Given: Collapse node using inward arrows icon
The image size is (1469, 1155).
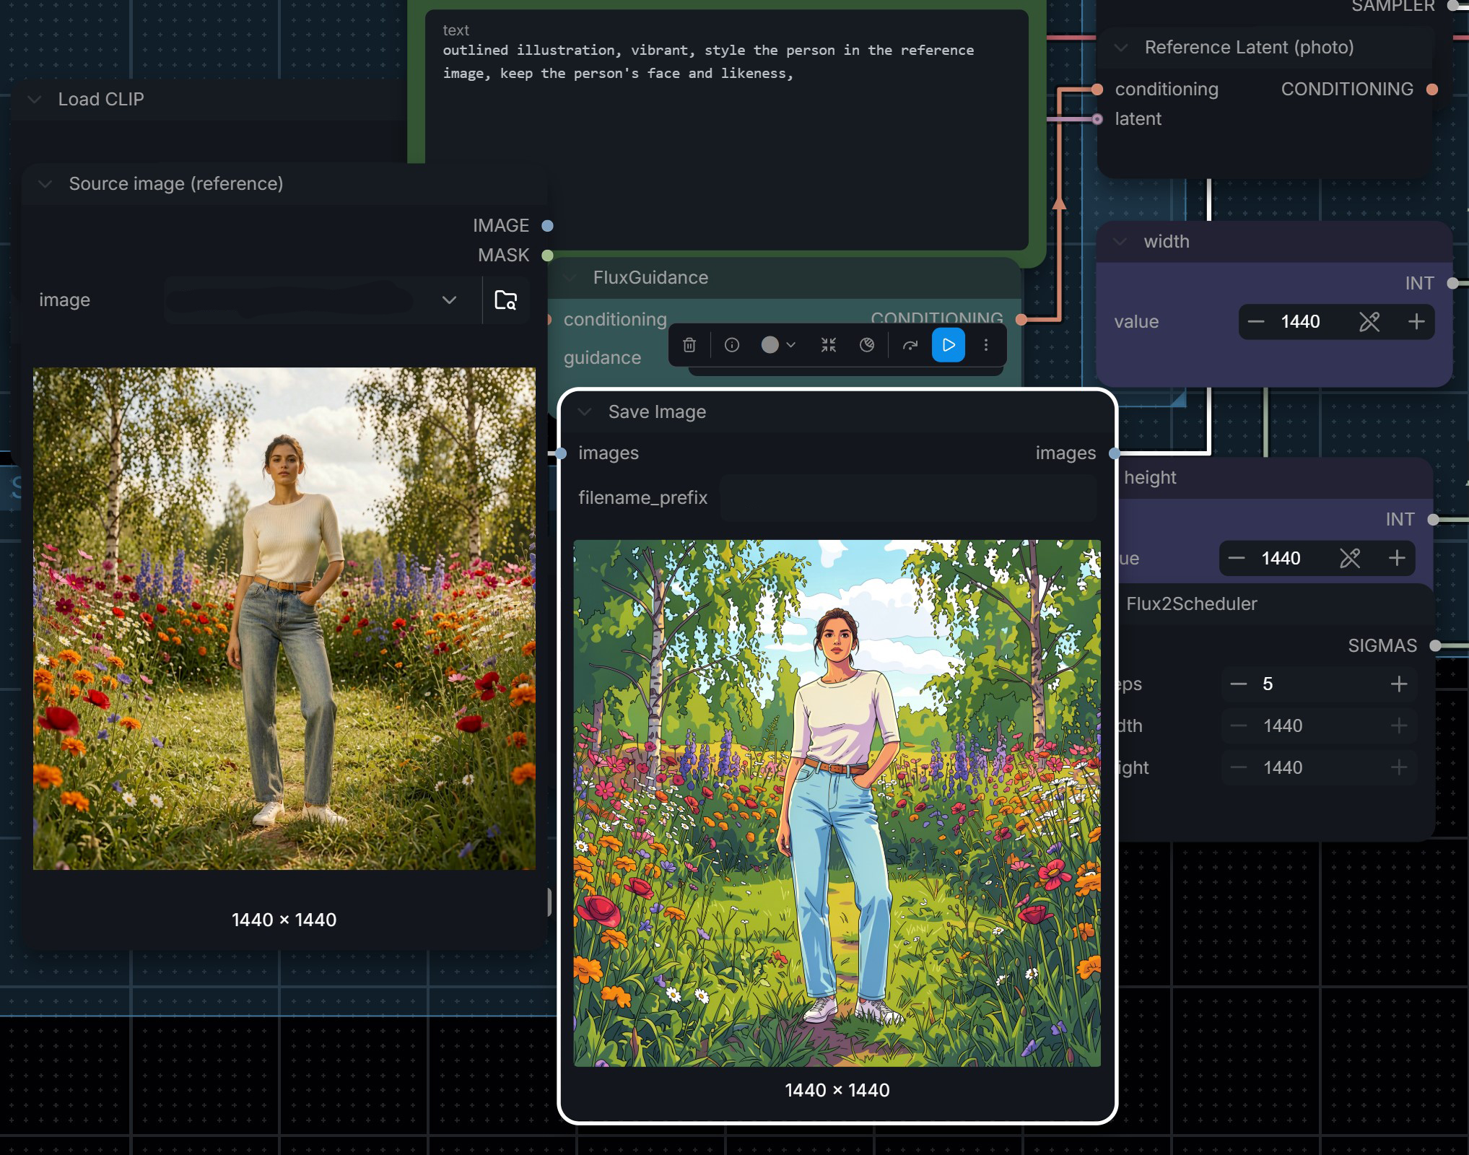Looking at the screenshot, I should point(828,345).
